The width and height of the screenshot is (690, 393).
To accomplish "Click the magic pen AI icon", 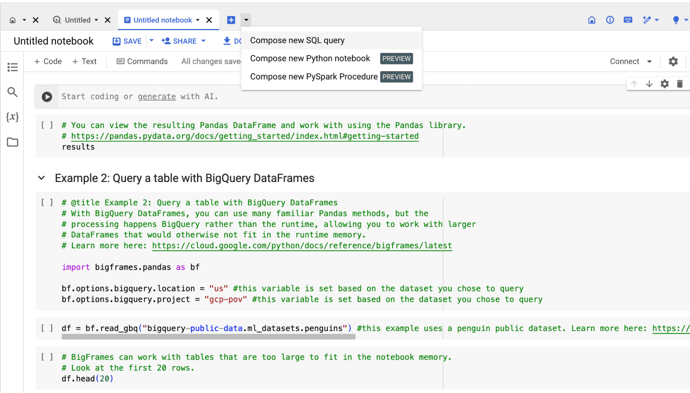I will coord(647,20).
